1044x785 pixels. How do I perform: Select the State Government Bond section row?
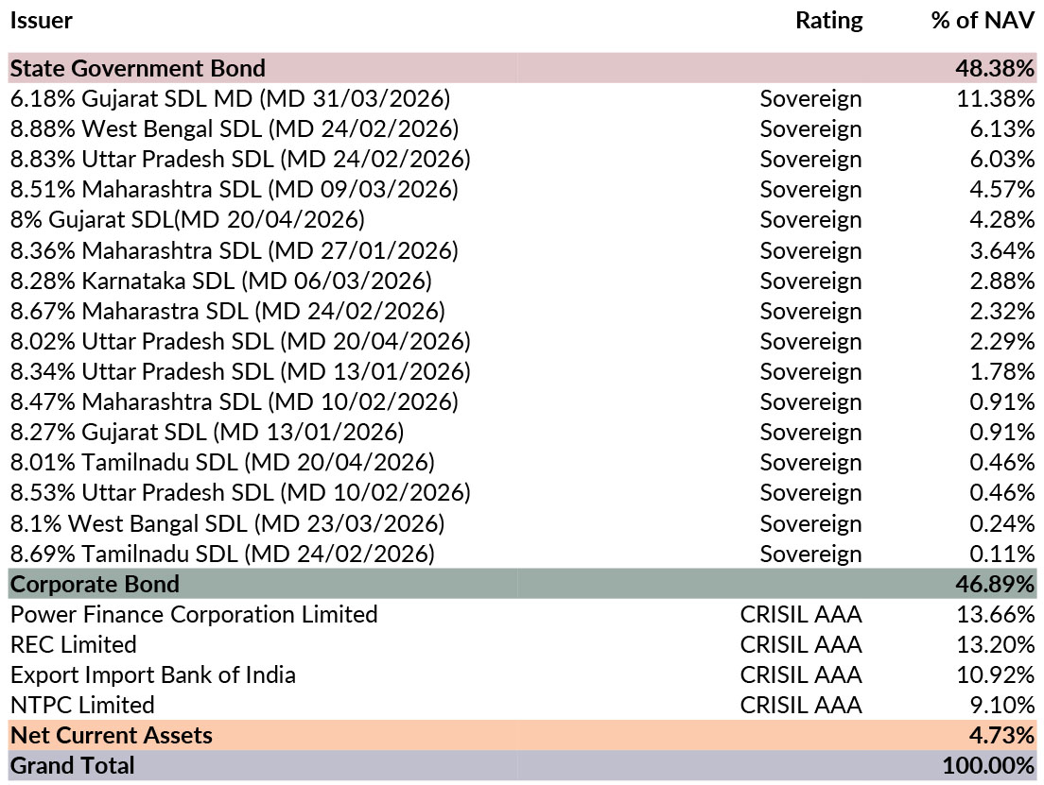pyautogui.click(x=138, y=68)
